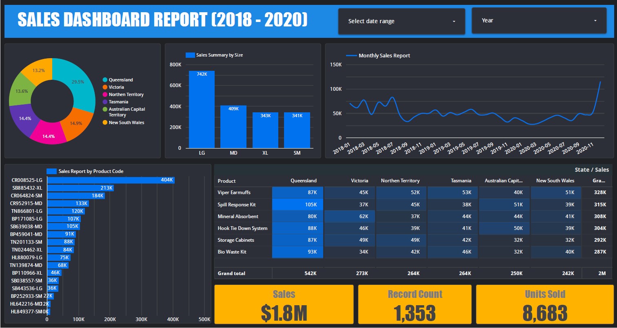Click the 62K Victoria cell for Mineral Absorbent
The image size is (617, 328).
(x=350, y=216)
